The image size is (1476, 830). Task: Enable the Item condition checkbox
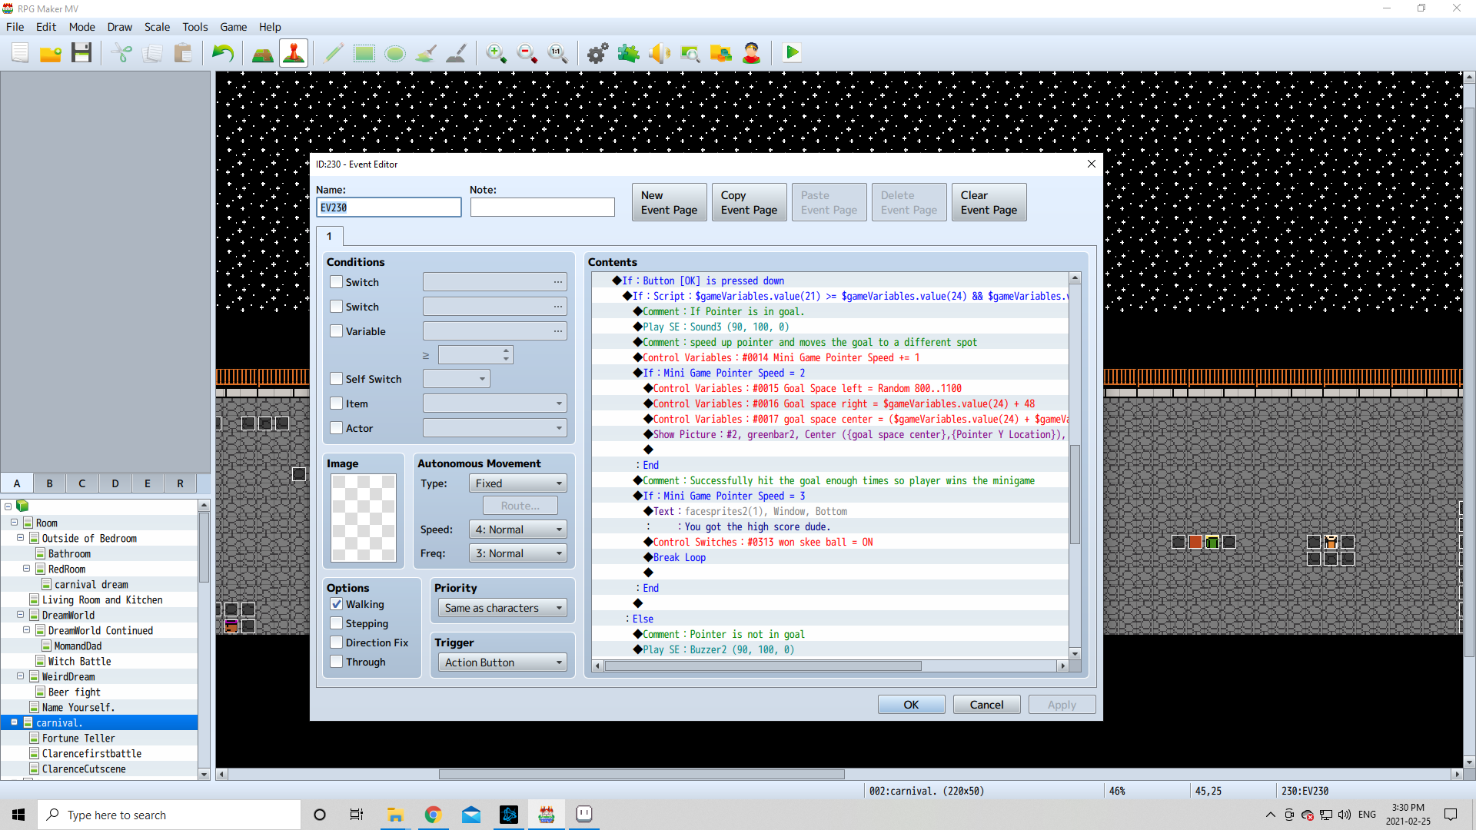pos(336,403)
